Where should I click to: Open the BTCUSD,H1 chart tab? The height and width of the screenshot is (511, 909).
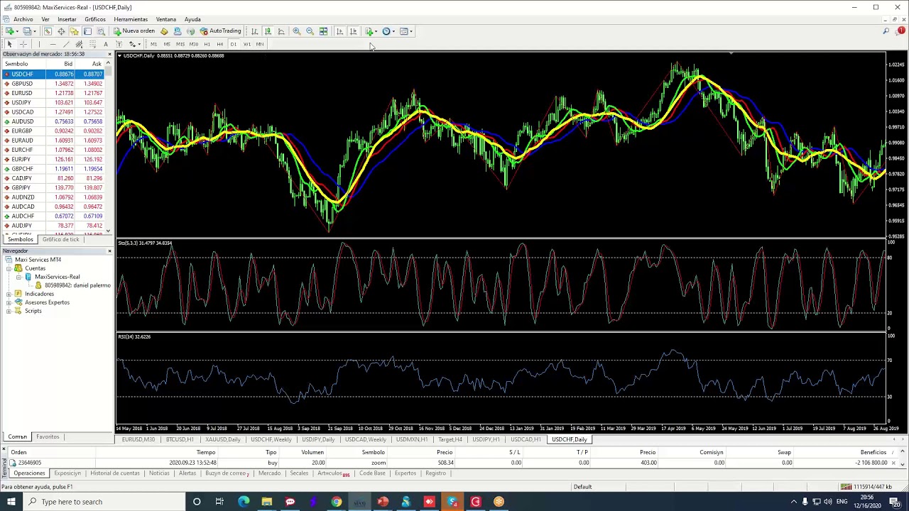pyautogui.click(x=179, y=440)
